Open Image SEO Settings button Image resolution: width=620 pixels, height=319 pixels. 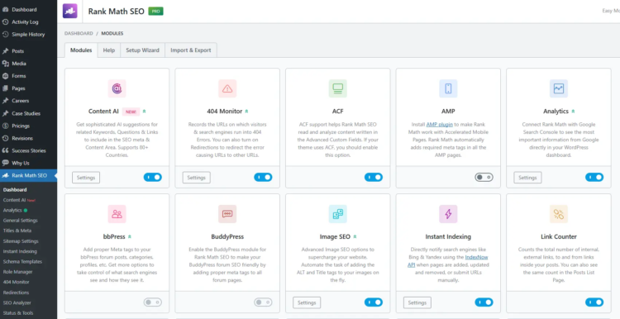[307, 302]
